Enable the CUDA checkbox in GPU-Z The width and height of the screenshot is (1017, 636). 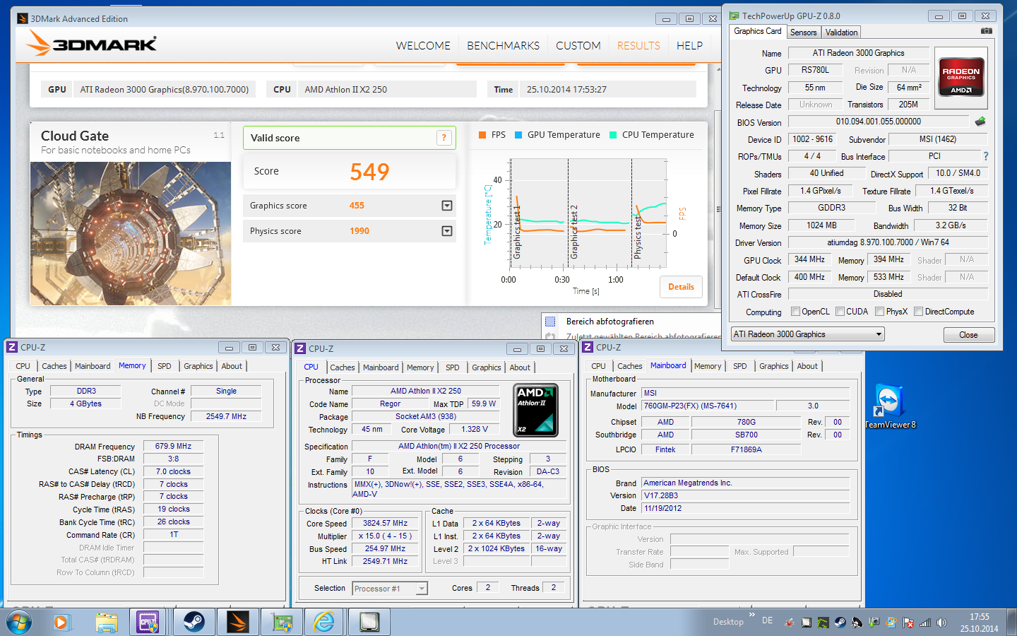click(840, 312)
